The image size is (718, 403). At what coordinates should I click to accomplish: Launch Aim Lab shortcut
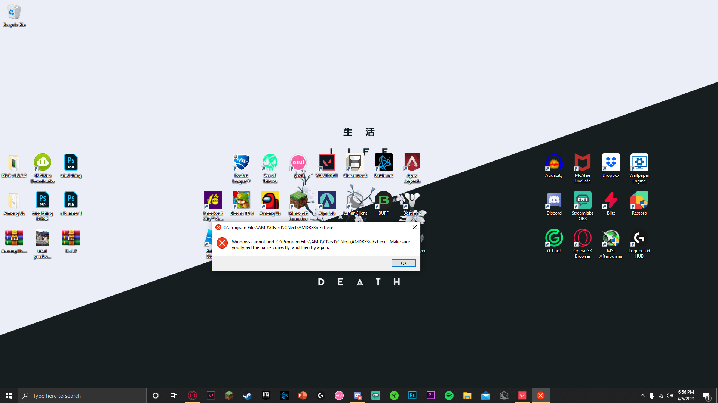(326, 204)
